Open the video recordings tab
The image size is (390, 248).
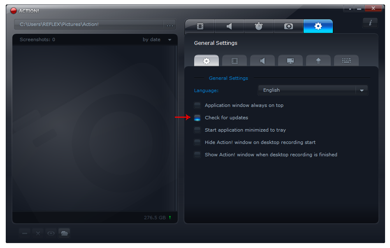click(200, 26)
